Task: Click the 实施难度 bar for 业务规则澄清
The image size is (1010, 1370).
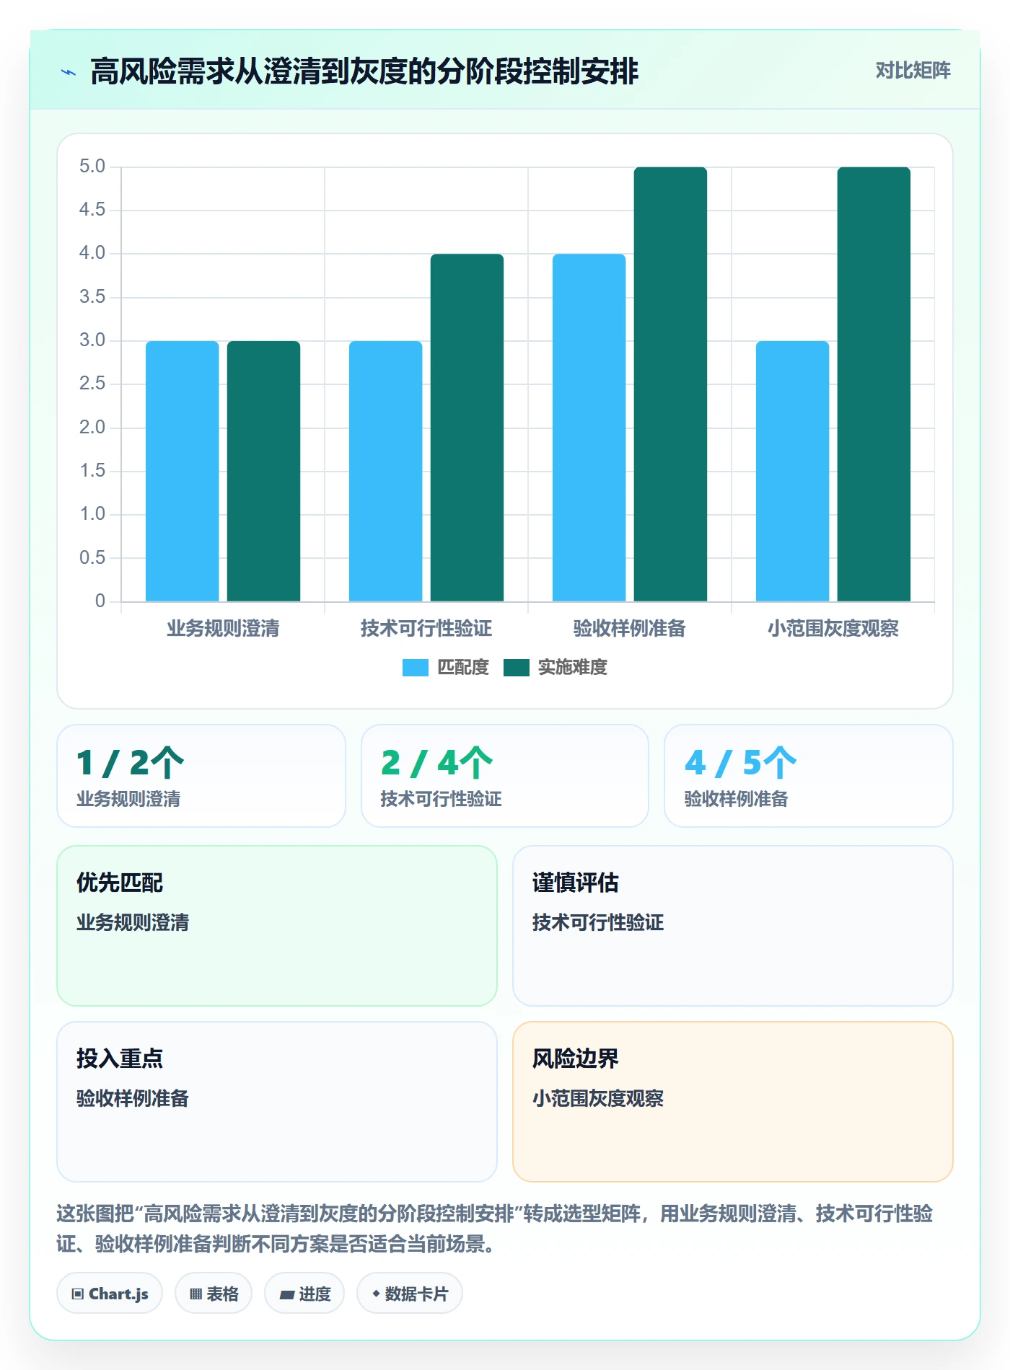Action: [x=264, y=472]
